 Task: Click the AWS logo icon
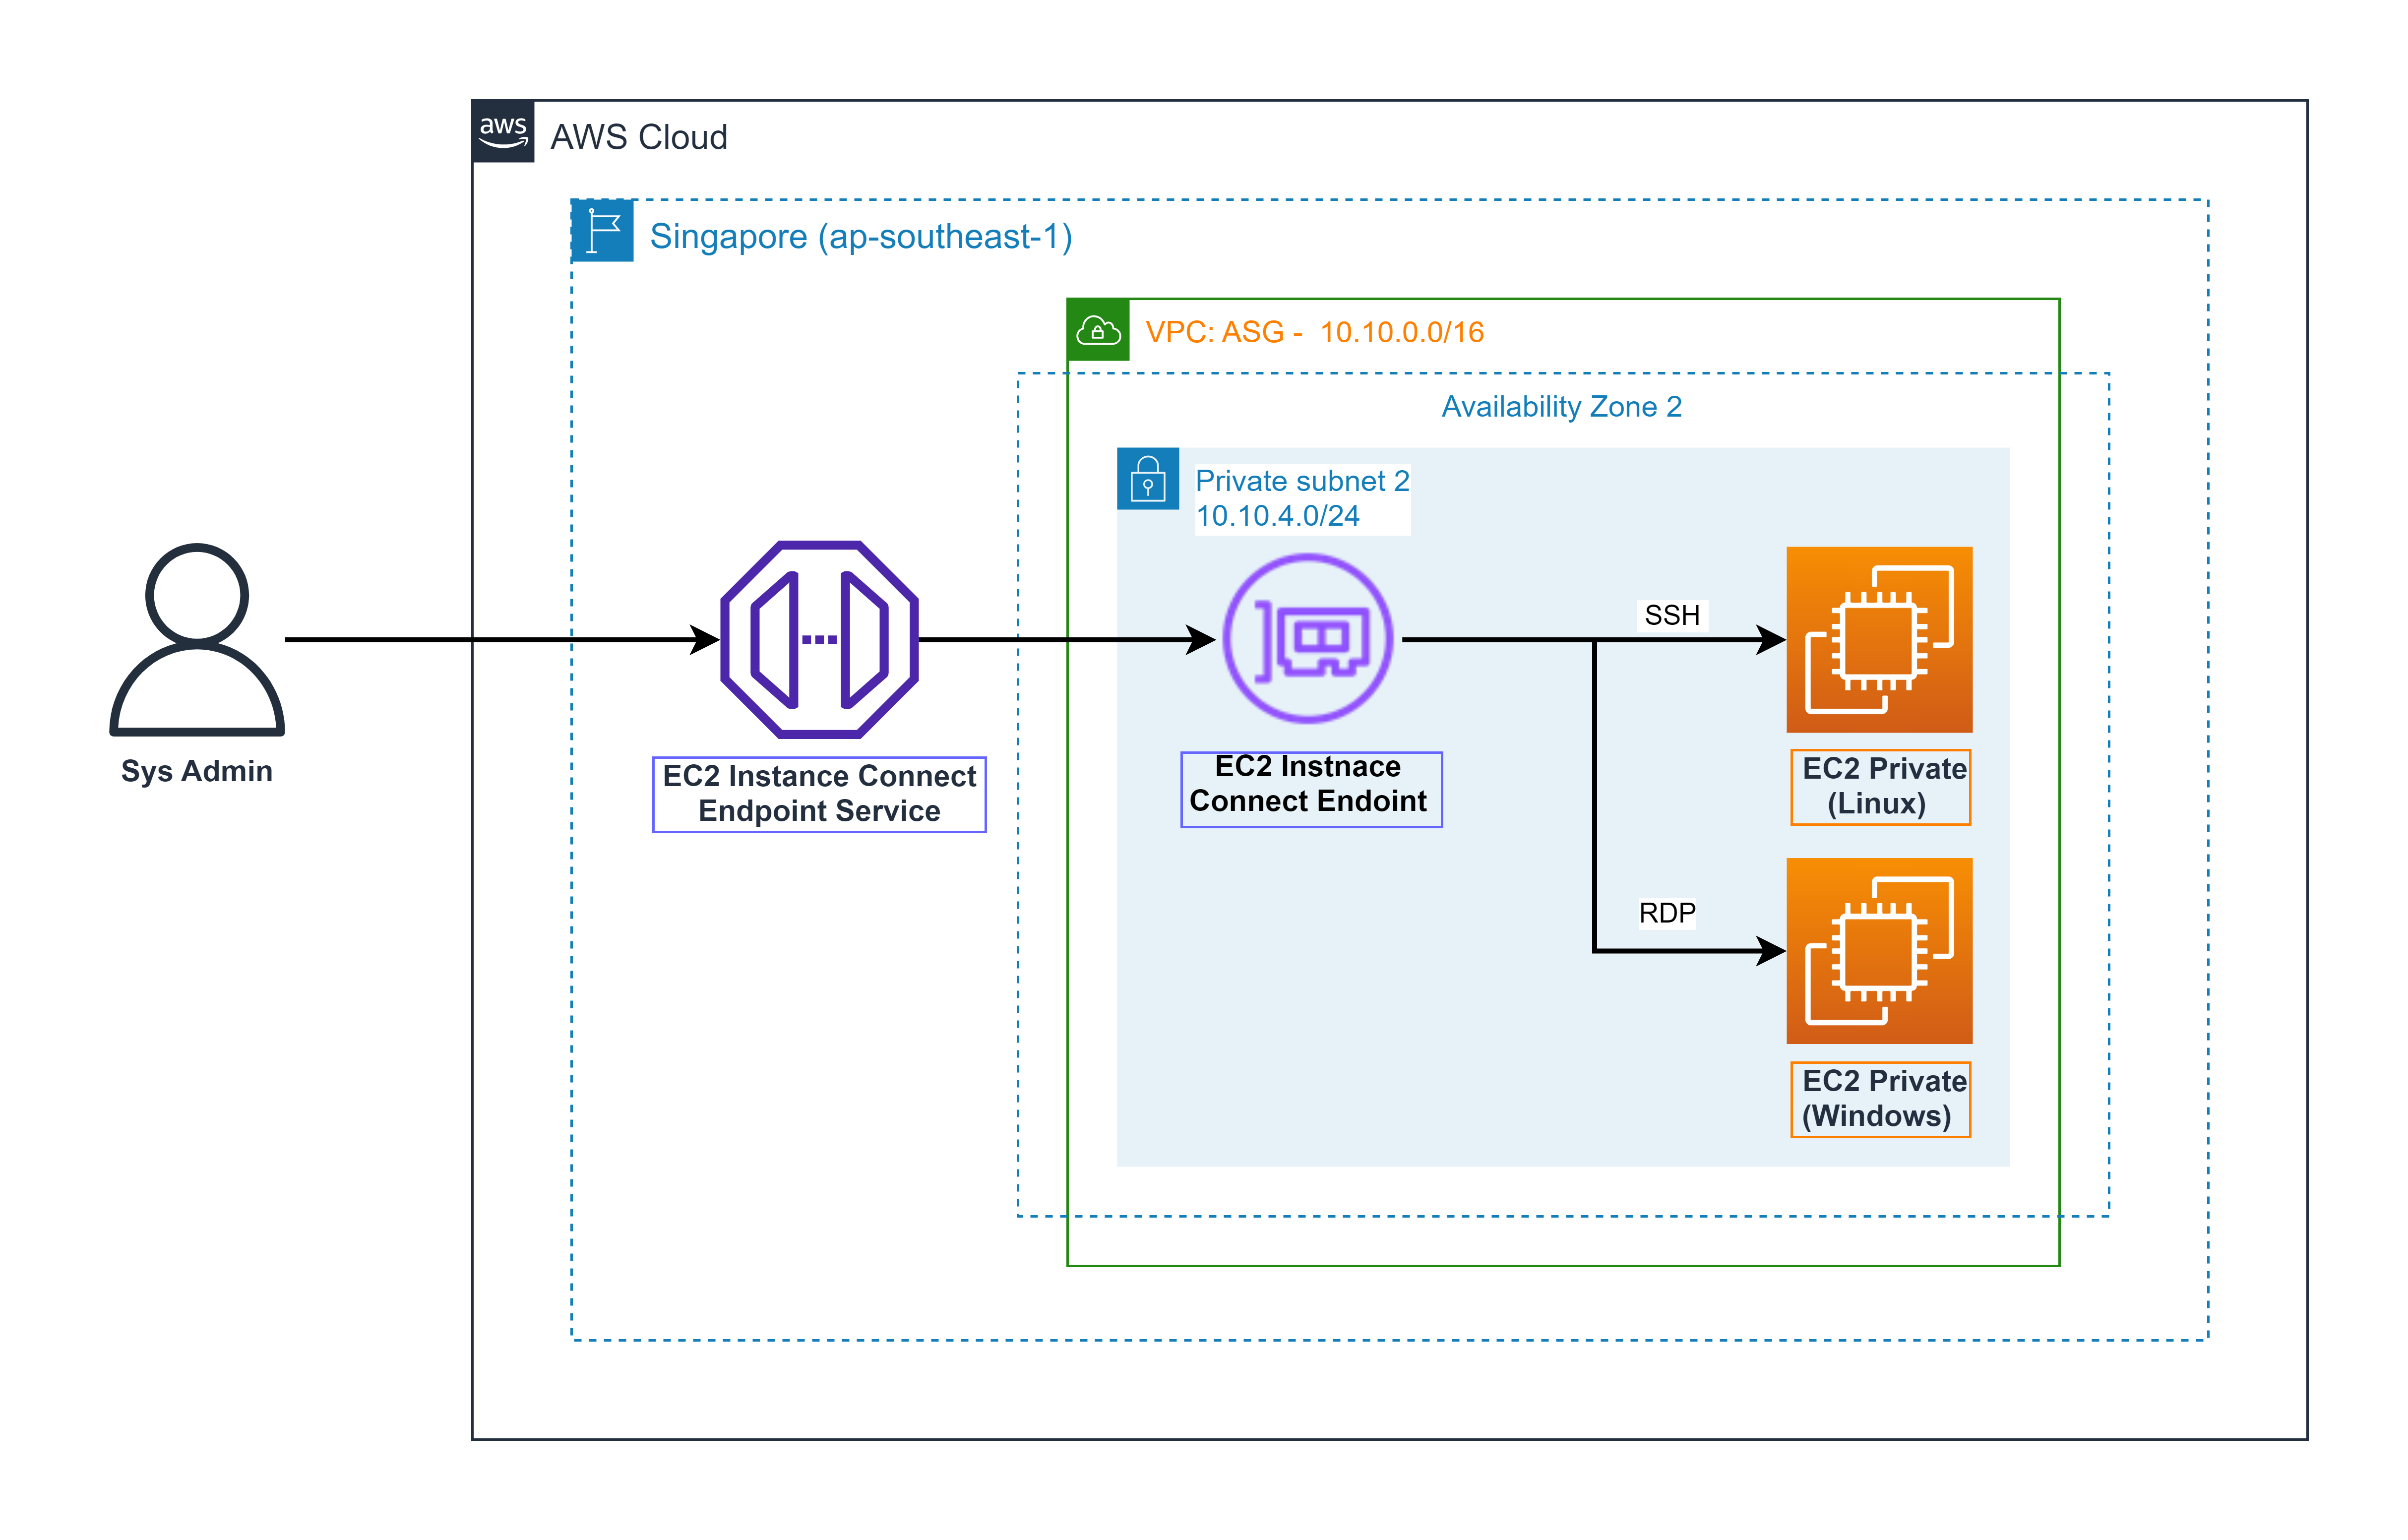(x=503, y=131)
